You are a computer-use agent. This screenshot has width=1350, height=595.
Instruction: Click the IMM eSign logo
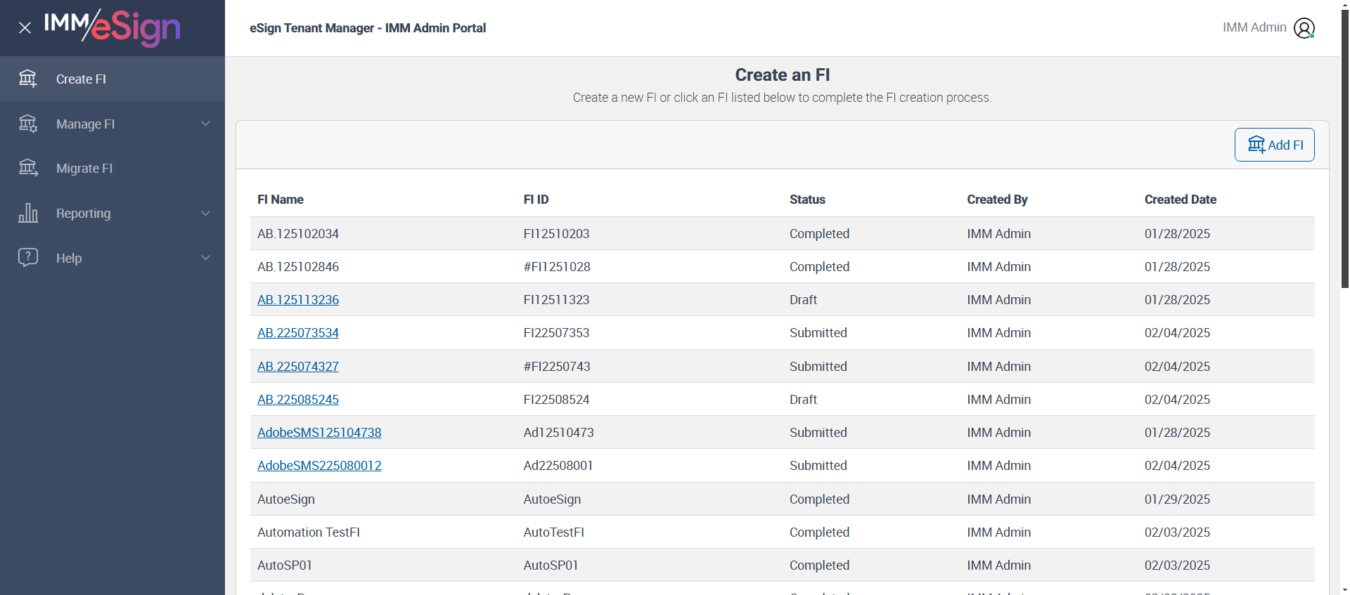click(x=112, y=27)
